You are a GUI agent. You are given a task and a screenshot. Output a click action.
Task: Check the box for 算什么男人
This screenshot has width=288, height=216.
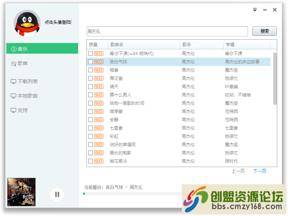tap(91, 95)
